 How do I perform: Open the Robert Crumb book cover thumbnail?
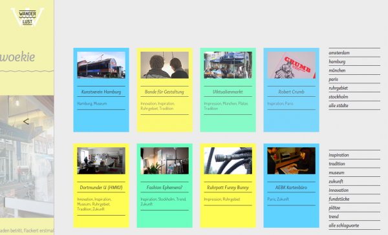point(291,65)
